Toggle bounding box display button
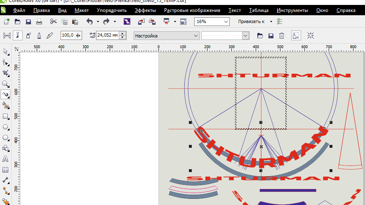This screenshot has width=365, height=205. 311,35
